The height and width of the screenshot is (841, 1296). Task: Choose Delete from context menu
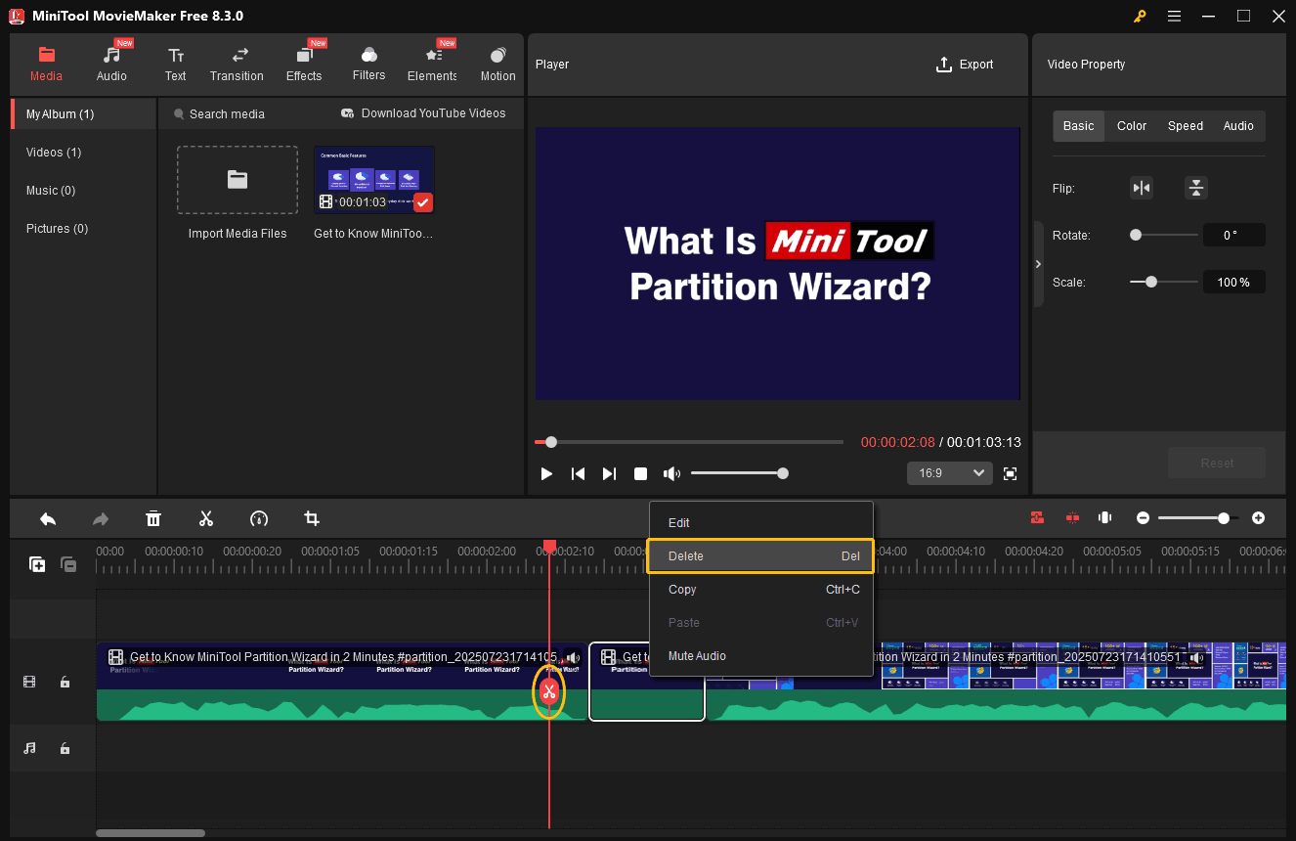[x=760, y=556]
